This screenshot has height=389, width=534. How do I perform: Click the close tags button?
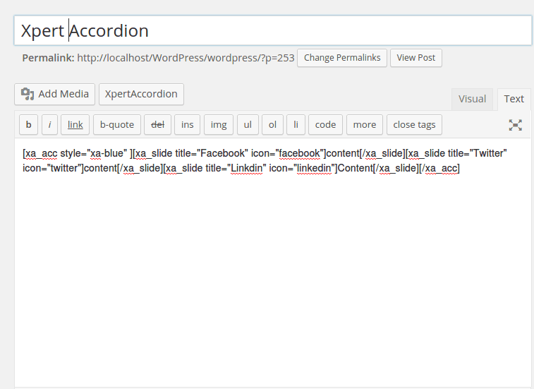(414, 125)
